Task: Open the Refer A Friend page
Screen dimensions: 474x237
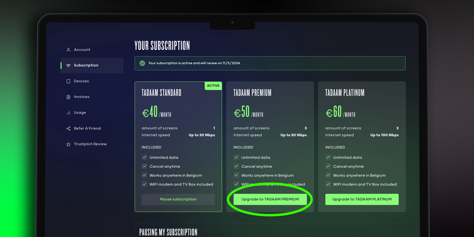Action: (x=87, y=128)
